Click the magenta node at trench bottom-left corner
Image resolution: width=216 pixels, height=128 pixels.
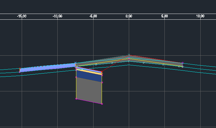click(x=76, y=99)
